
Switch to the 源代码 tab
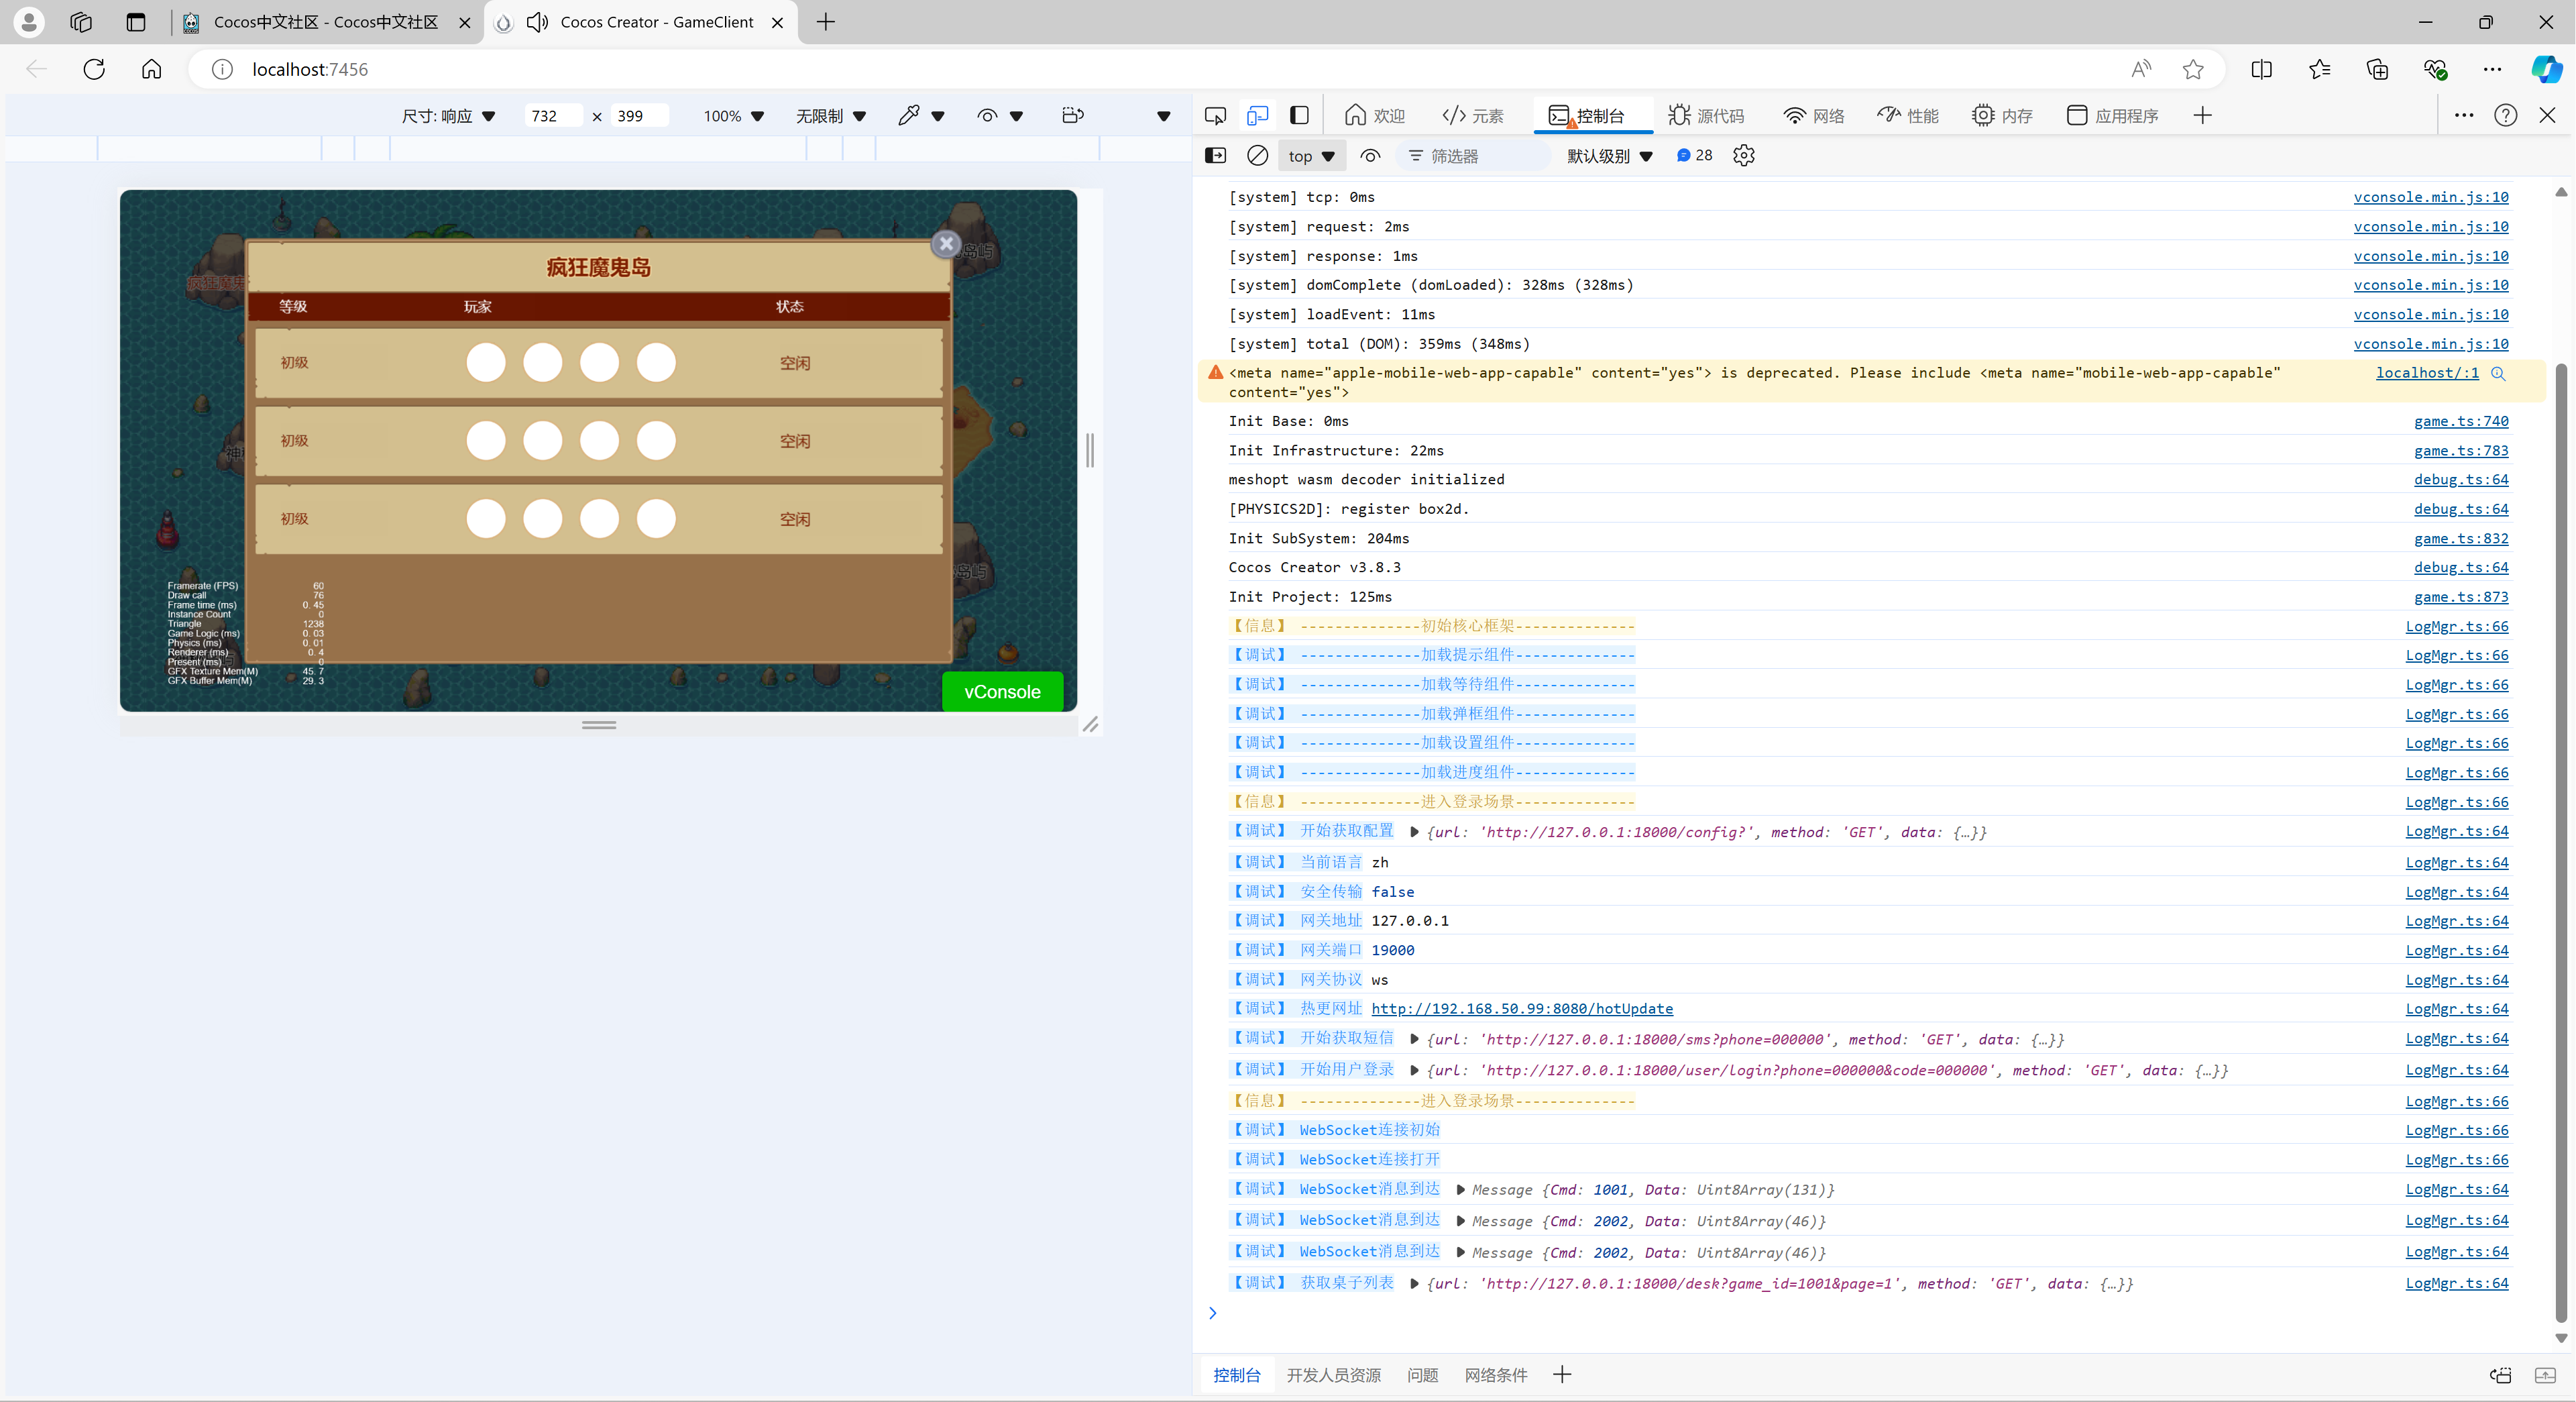click(1706, 115)
